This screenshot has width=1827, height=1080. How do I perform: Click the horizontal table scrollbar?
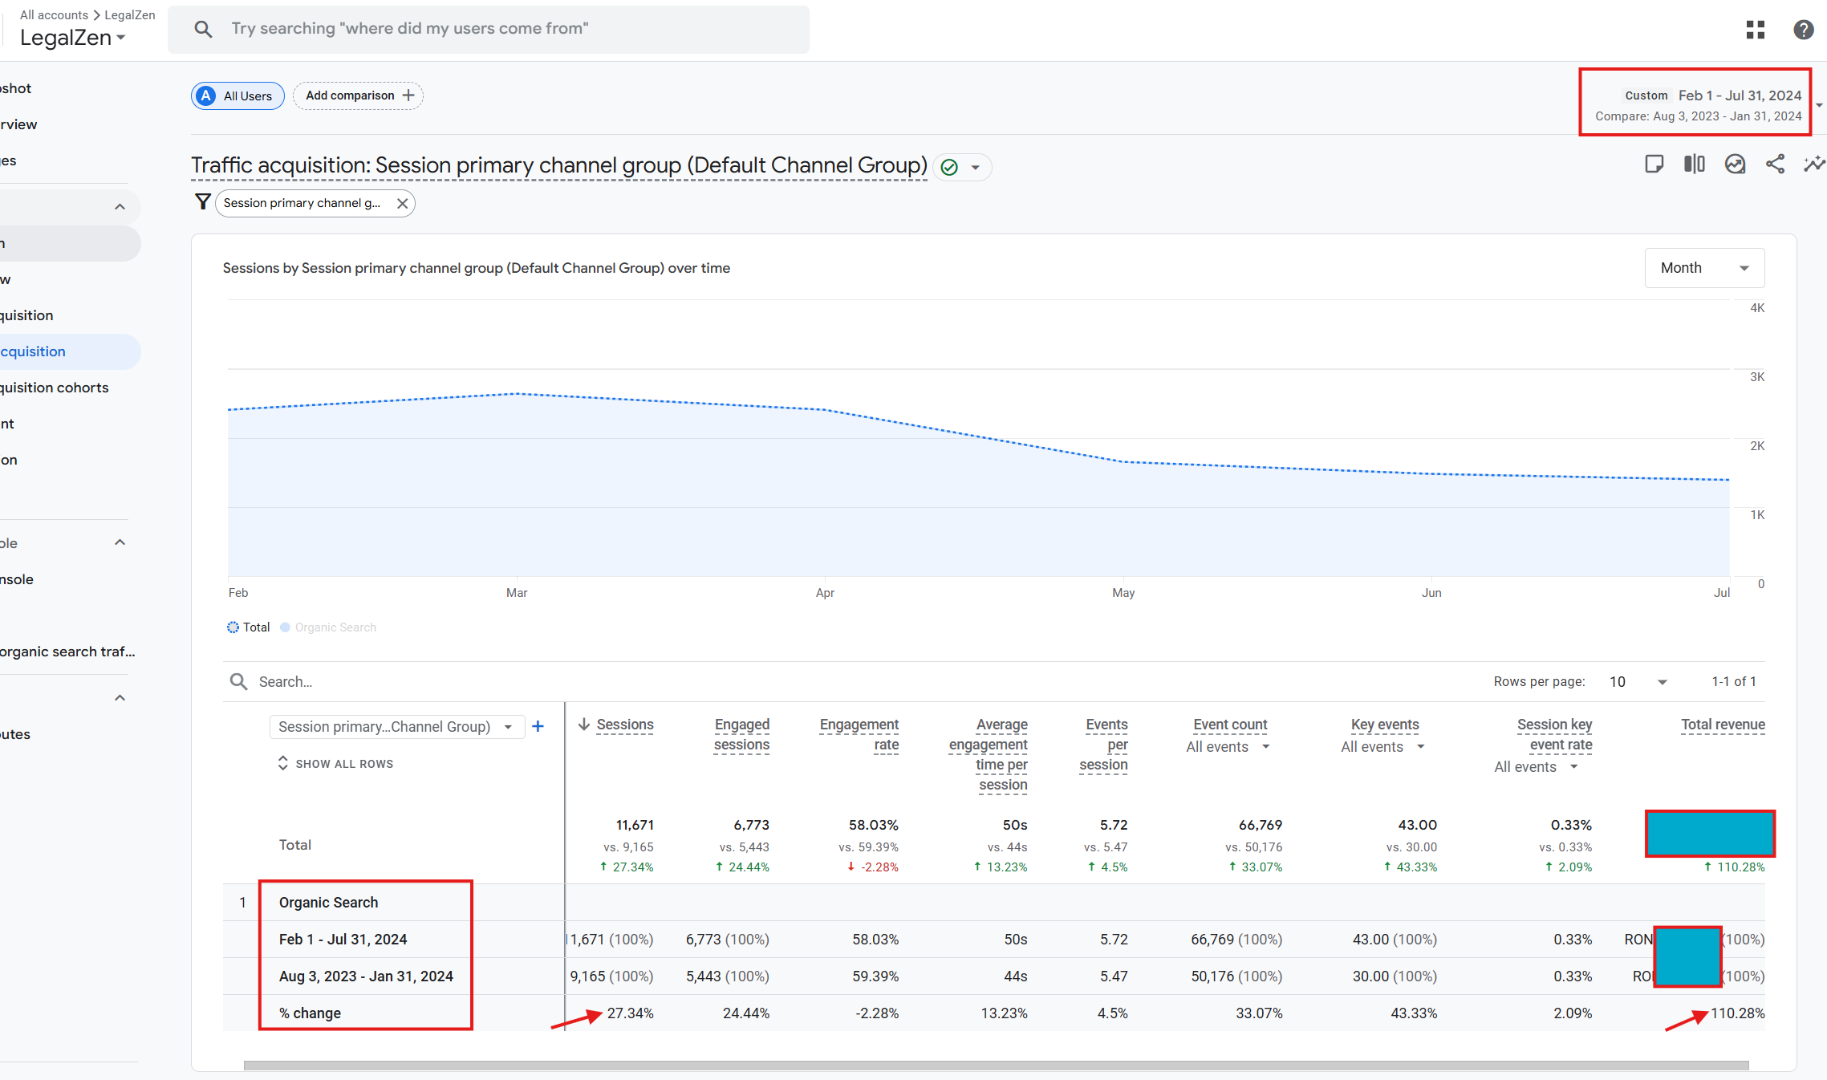click(996, 1066)
